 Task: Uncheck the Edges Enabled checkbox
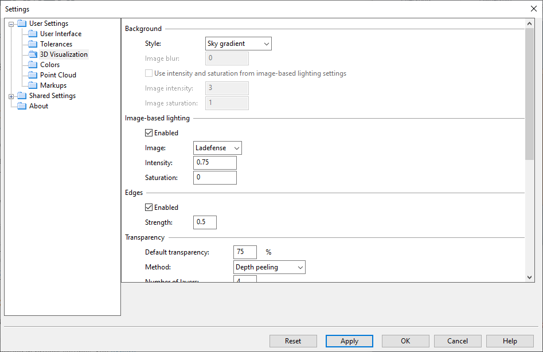149,208
